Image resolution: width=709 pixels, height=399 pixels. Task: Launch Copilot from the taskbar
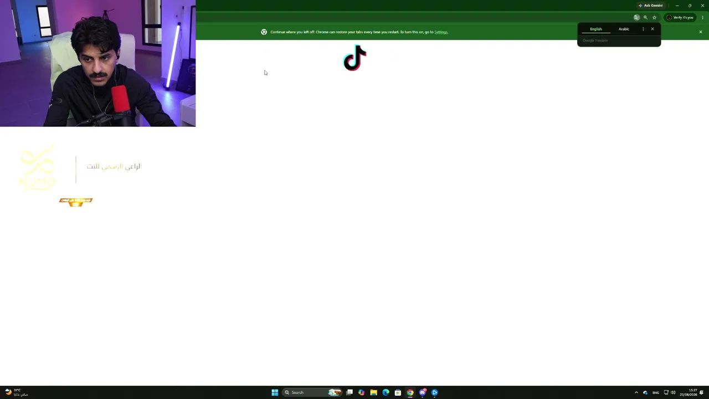tap(362, 392)
